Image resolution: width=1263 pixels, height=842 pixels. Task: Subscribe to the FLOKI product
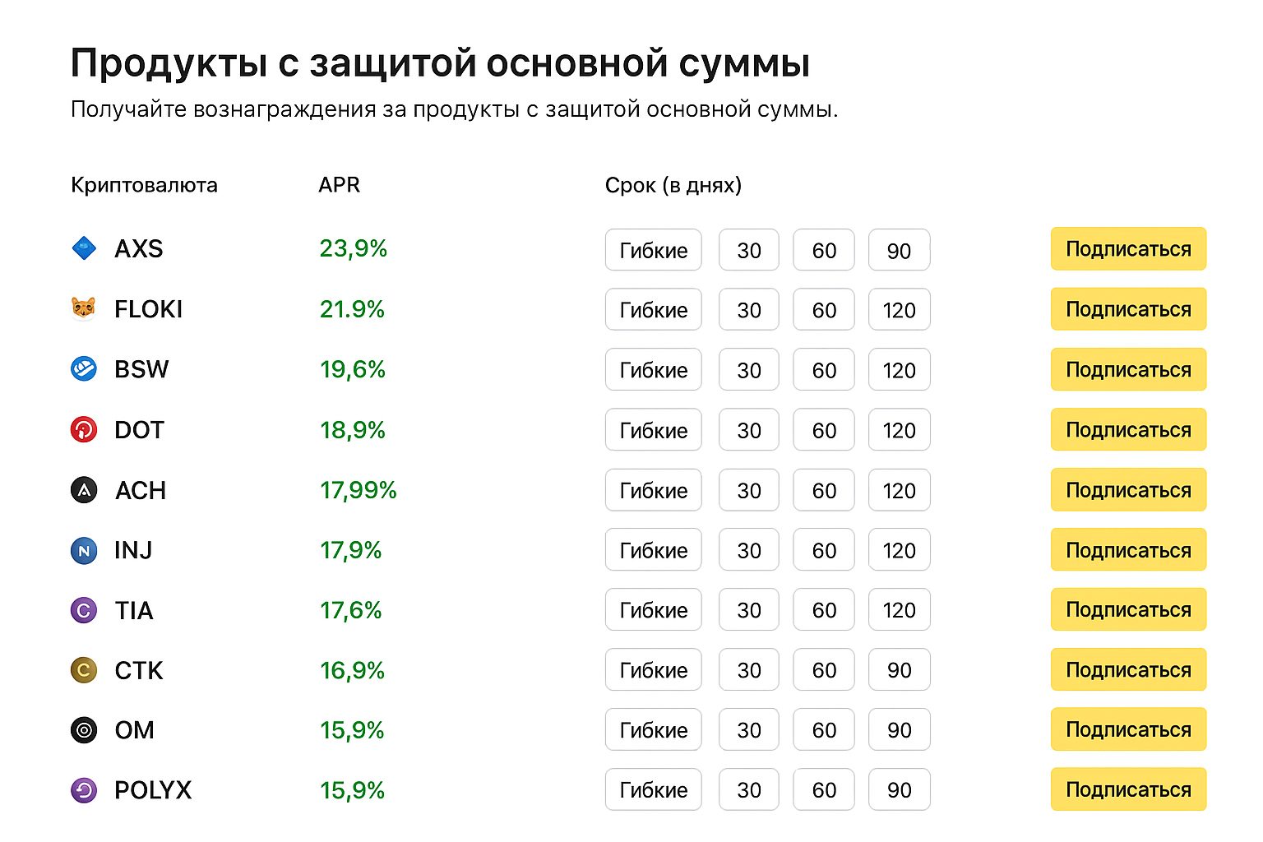1128,309
